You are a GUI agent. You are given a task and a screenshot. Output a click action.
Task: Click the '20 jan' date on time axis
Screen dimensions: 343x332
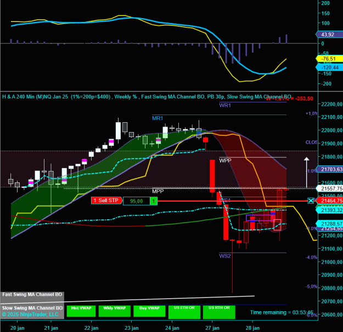point(17,328)
